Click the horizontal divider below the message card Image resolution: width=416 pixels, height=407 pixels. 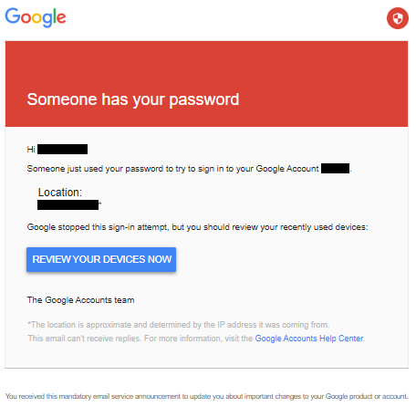click(x=206, y=368)
